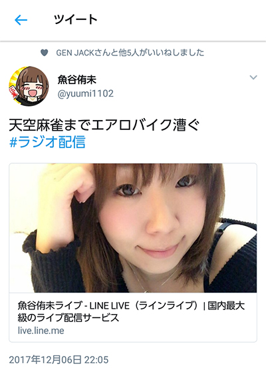Image resolution: width=266 pixels, height=372 pixels.
Task: Click the tweet text 天空麻雀までエアロバイク漕ぐ
Action: (104, 125)
